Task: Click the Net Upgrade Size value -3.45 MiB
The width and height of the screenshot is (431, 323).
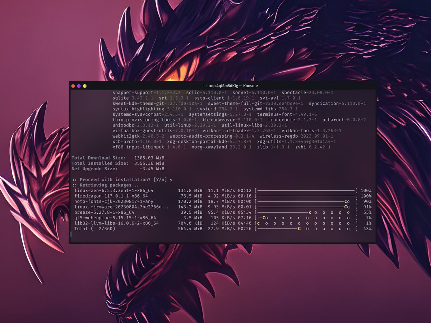Action: [x=152, y=168]
